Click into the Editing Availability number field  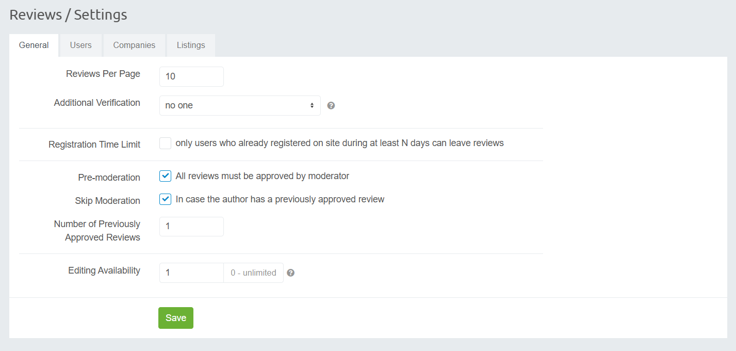coord(191,273)
